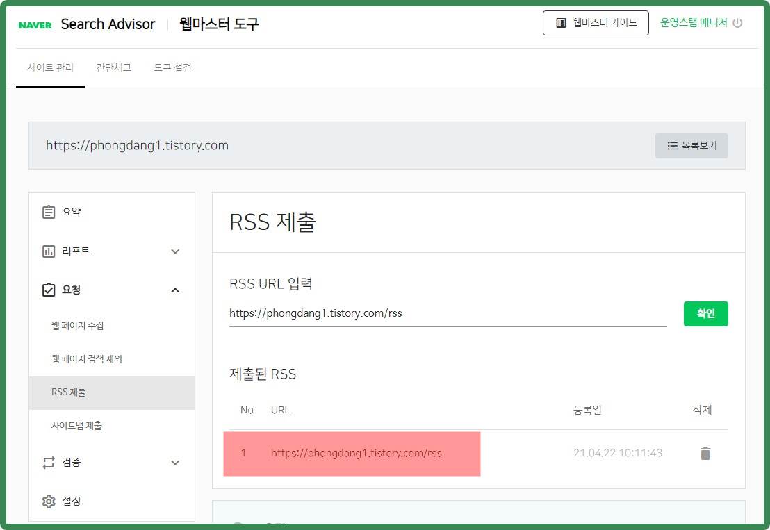Click the NAVER logo

click(35, 25)
